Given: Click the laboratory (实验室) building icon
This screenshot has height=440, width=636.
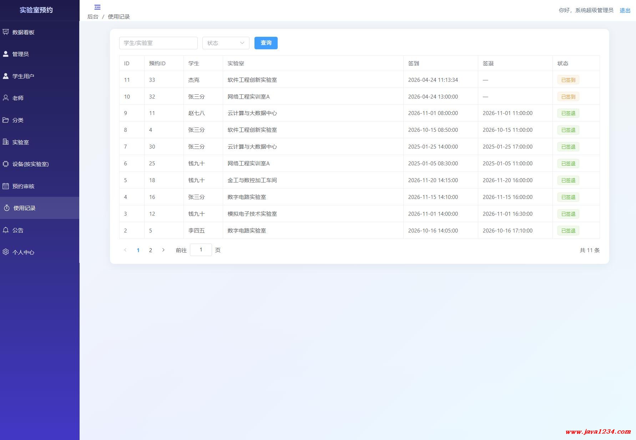Looking at the screenshot, I should coord(6,142).
